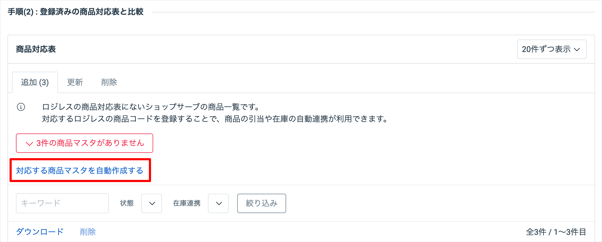Click the 削除 link beside ダウンロード

88,232
